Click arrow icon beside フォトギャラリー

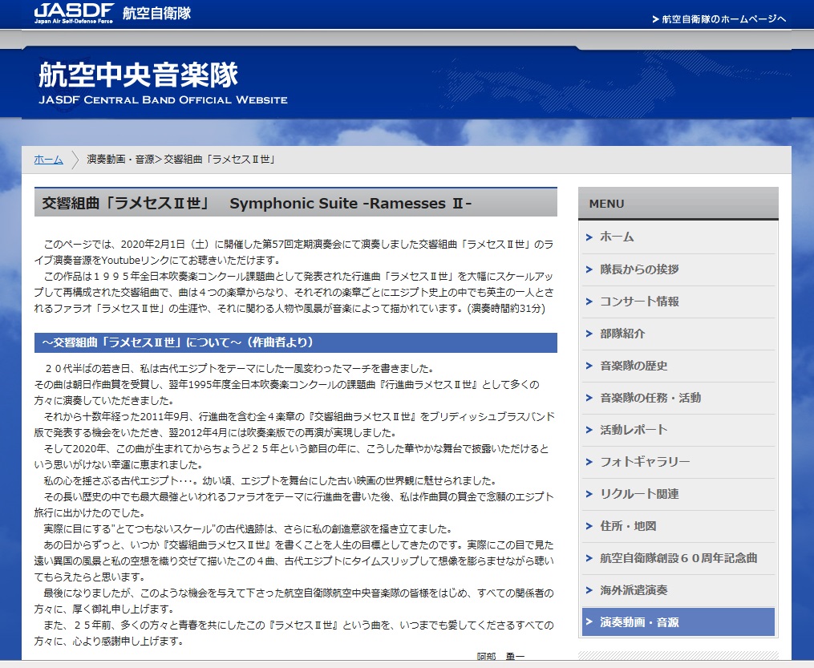click(589, 462)
